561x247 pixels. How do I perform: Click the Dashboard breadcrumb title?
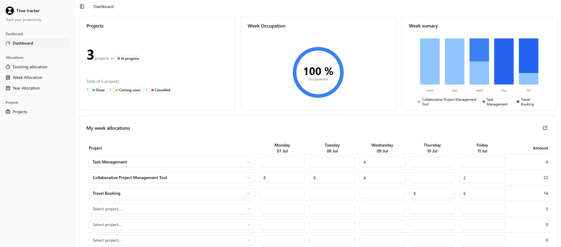click(x=103, y=6)
